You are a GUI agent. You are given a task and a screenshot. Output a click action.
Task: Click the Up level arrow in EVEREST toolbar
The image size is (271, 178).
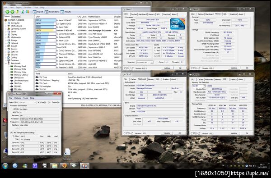[x=18, y=12]
